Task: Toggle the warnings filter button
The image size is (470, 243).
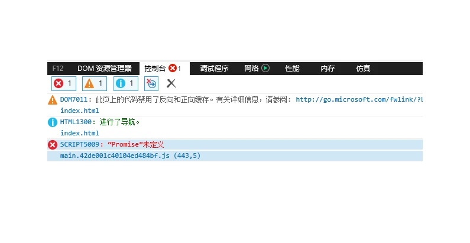Action: click(95, 83)
